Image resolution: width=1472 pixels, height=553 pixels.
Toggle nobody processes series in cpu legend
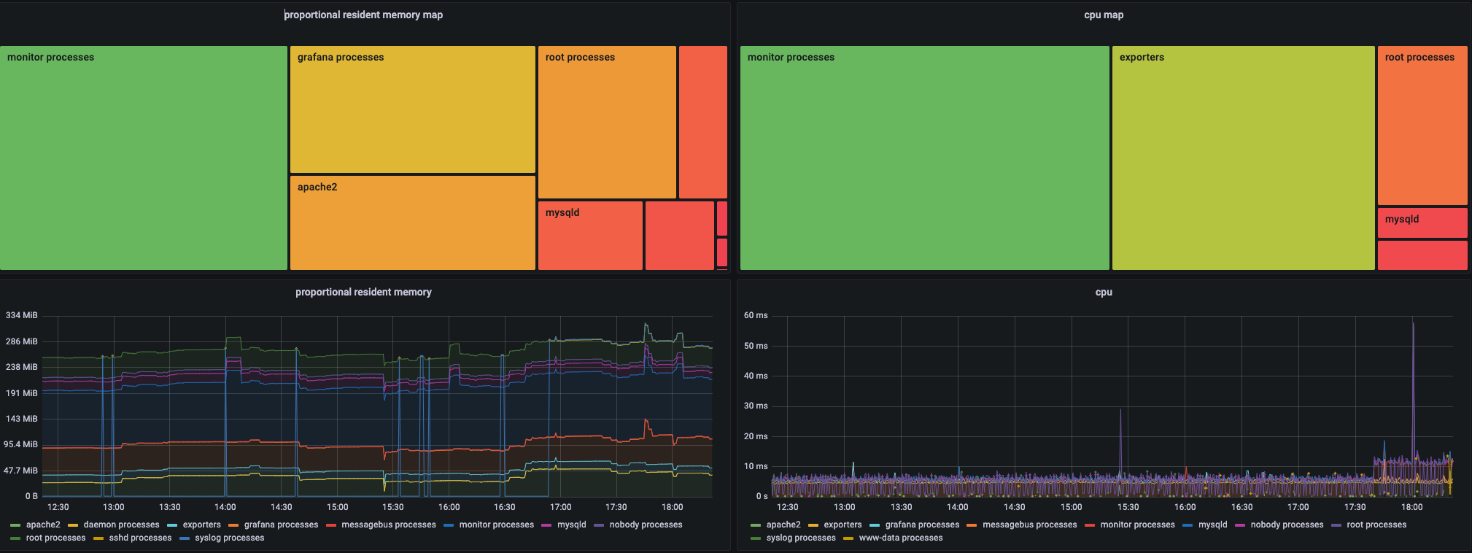coord(1287,525)
